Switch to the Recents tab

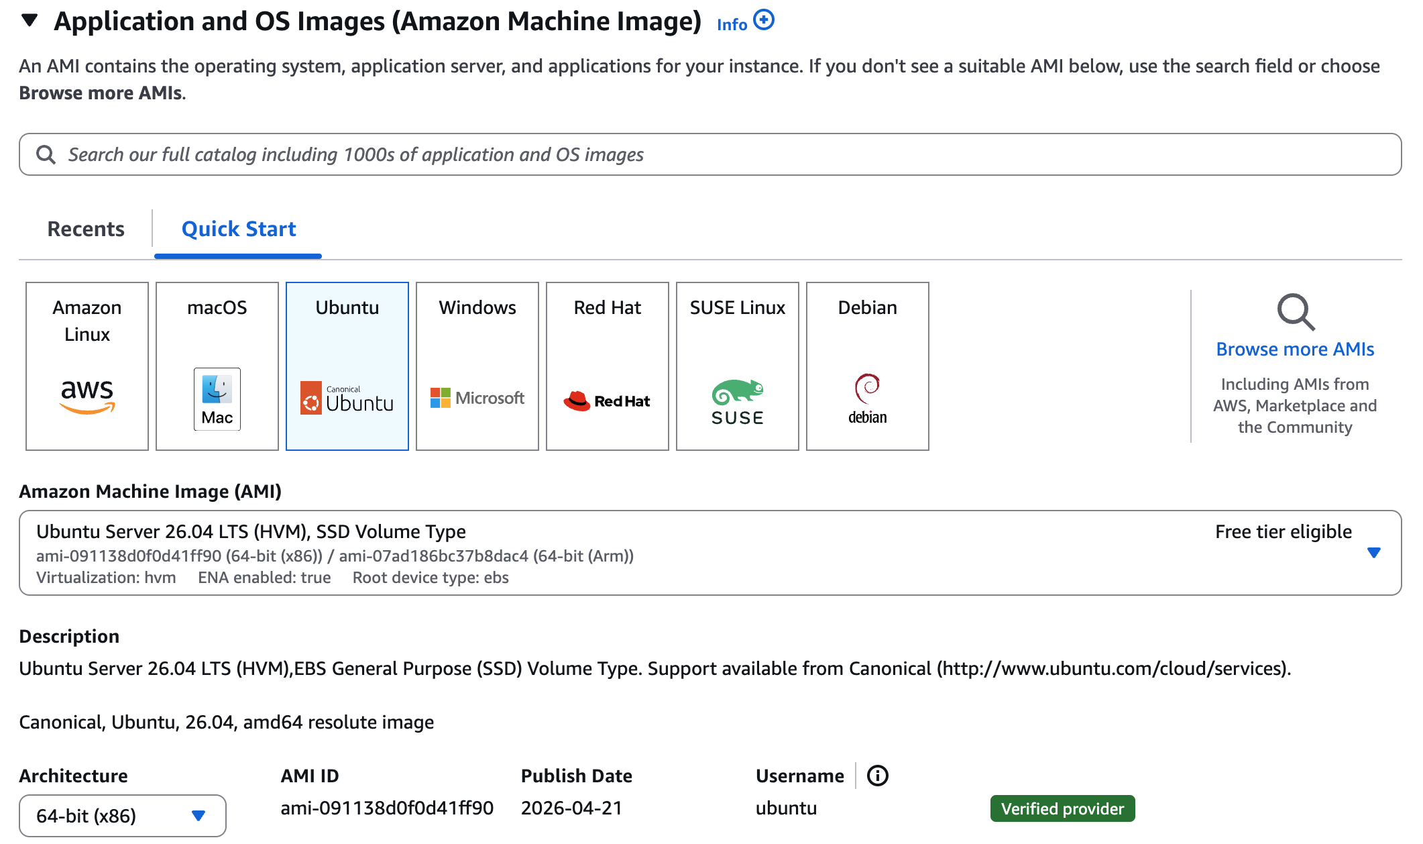click(86, 229)
